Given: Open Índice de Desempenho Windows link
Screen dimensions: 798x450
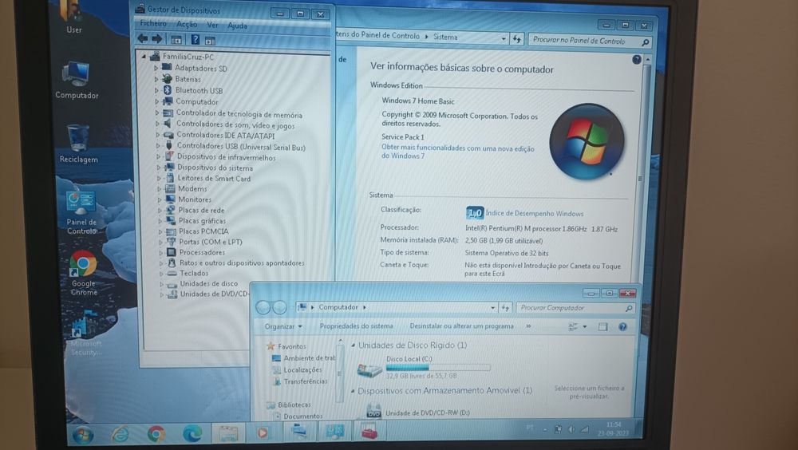Looking at the screenshot, I should coord(535,213).
